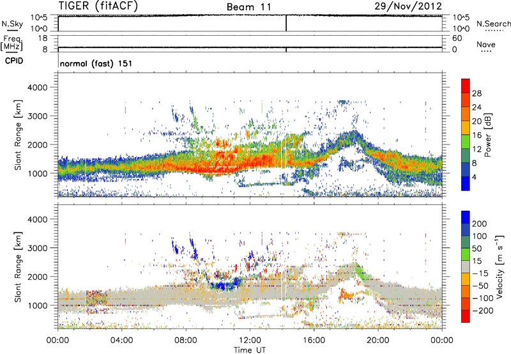This screenshot has height=354, width=511.
Task: Click the 100 label on velocity colorbar
Action: point(480,236)
